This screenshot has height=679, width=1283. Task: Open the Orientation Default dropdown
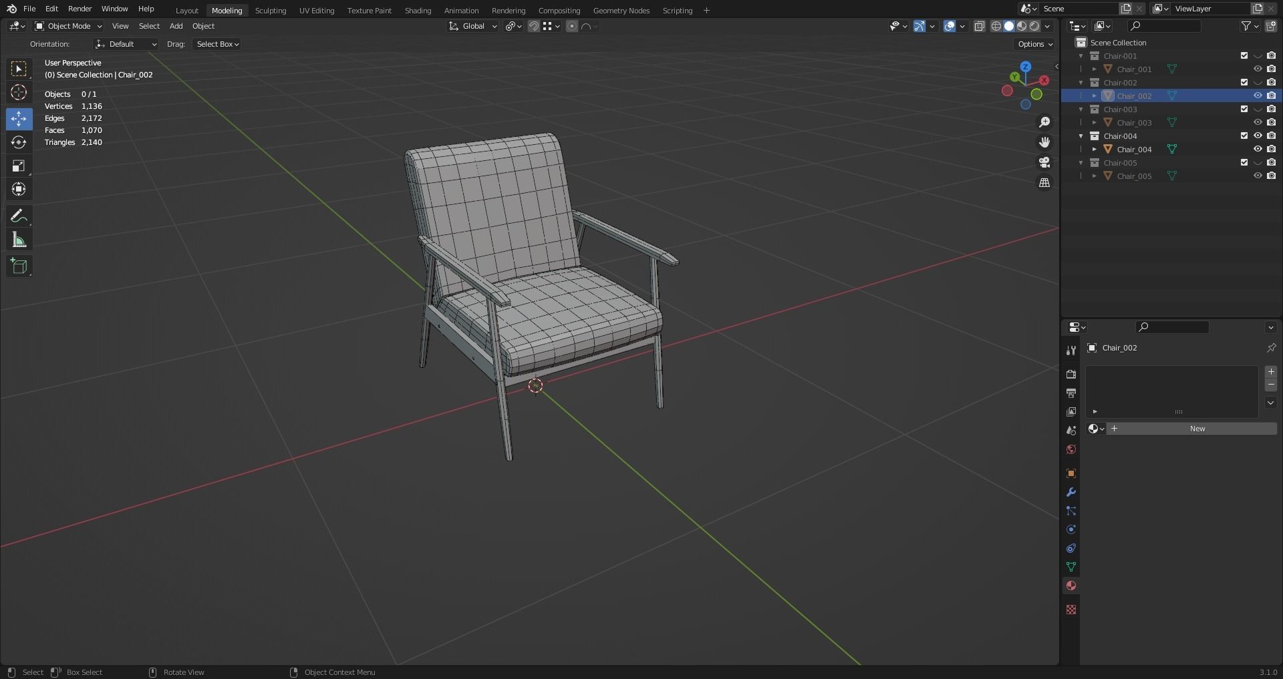click(x=126, y=44)
